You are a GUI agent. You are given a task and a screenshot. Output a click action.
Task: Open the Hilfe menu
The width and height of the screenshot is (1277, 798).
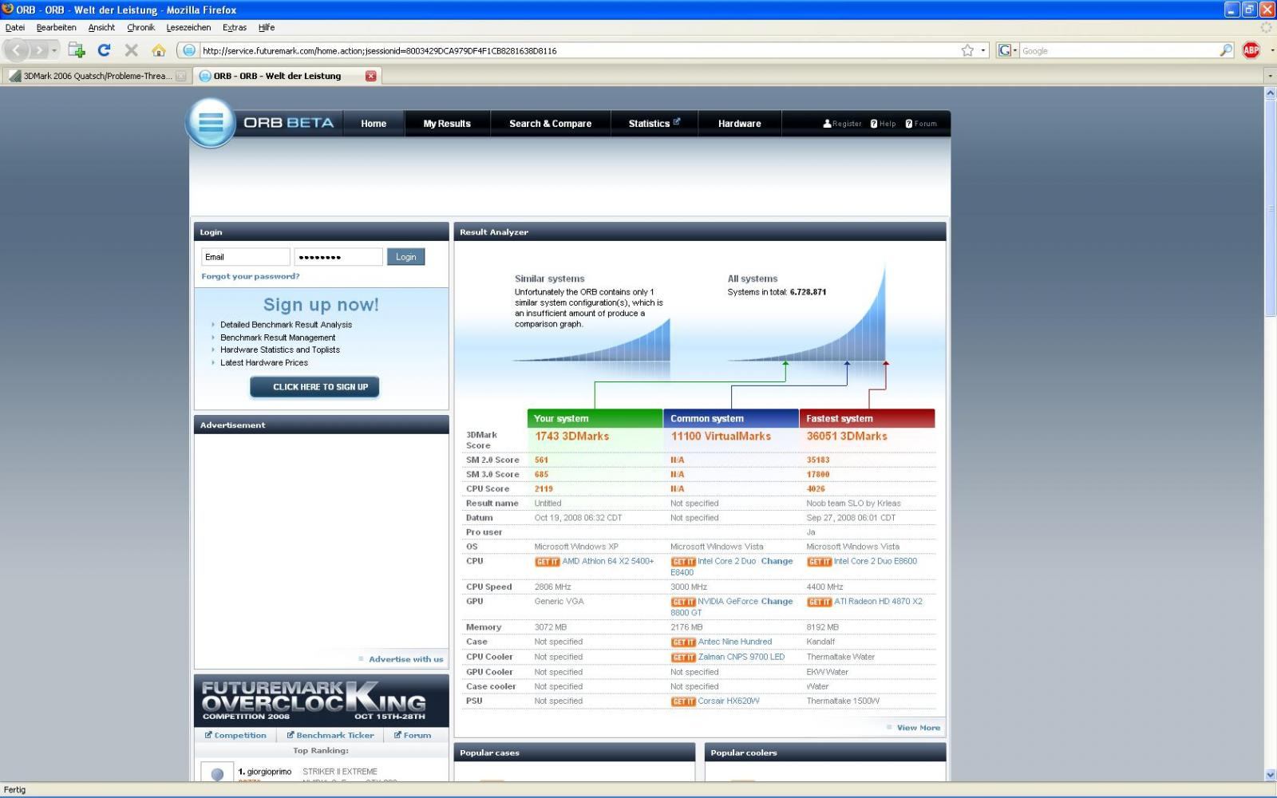click(x=267, y=27)
